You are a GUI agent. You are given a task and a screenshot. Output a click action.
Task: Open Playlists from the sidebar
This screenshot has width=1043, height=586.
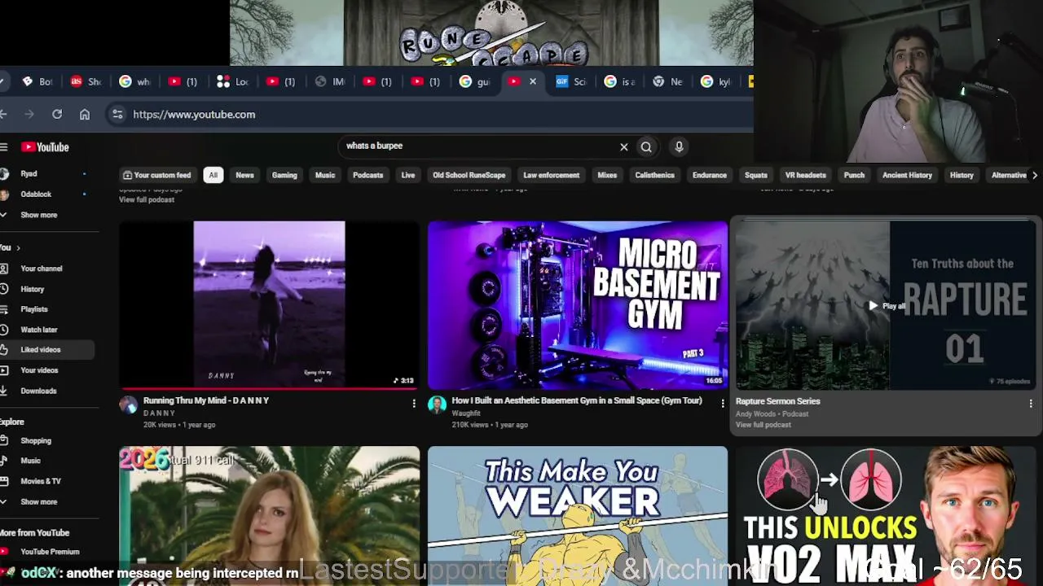34,309
